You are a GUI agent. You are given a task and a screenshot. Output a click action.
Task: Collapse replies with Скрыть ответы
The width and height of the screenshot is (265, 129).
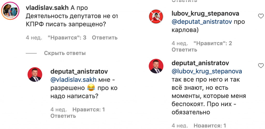click(65, 53)
